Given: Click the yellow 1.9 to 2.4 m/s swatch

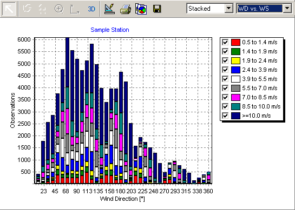Looking at the screenshot, I should click(235, 60).
